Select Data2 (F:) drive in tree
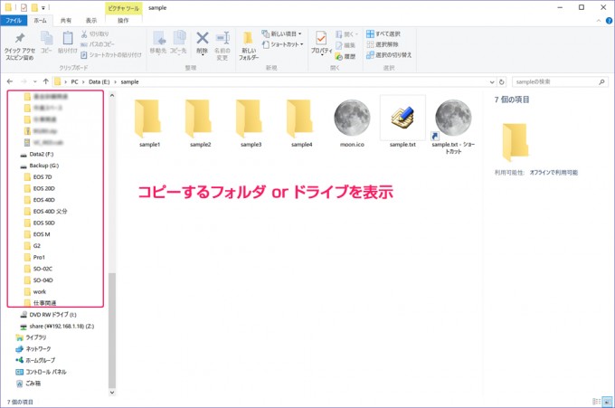 (x=37, y=154)
